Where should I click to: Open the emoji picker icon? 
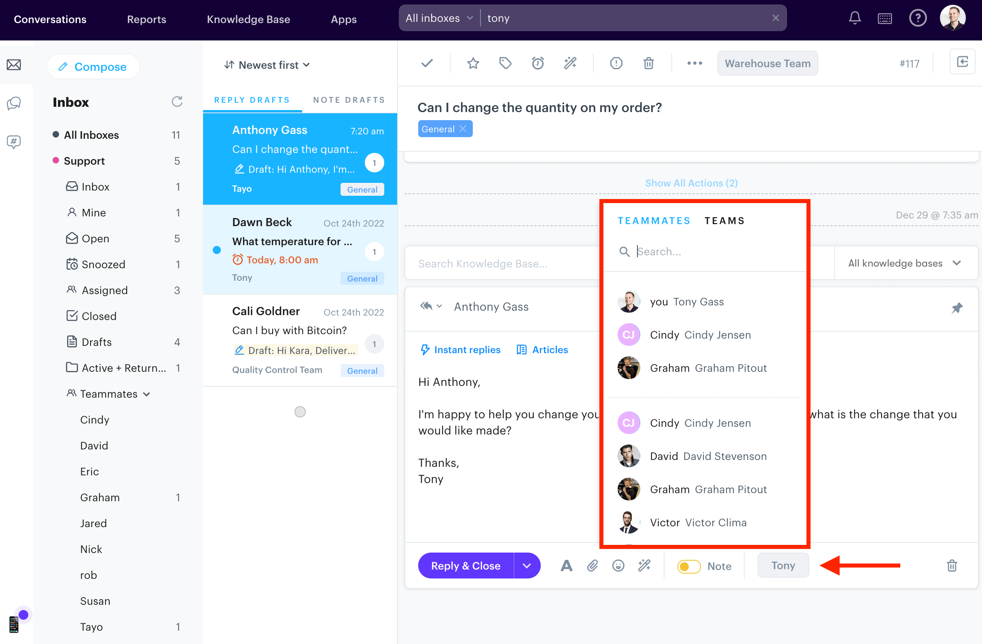click(618, 566)
